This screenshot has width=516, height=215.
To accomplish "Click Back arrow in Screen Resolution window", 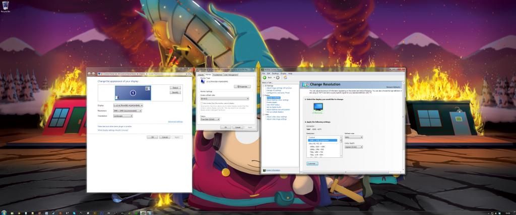I will [x=89, y=74].
